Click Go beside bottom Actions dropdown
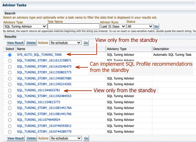 (86, 138)
